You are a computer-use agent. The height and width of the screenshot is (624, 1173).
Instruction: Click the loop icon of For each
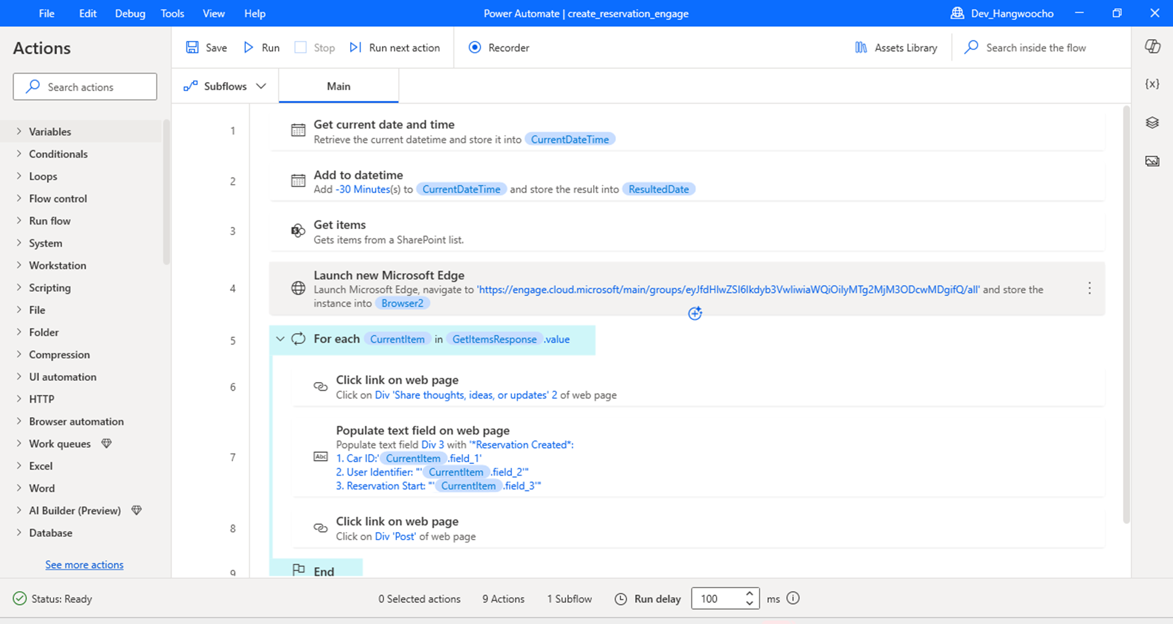point(299,339)
